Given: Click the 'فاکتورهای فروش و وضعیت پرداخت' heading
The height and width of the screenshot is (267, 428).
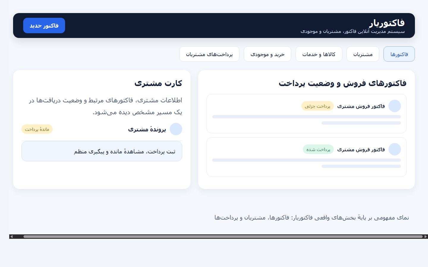Looking at the screenshot, I should (x=342, y=83).
